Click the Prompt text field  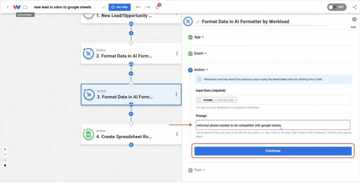tap(273, 125)
